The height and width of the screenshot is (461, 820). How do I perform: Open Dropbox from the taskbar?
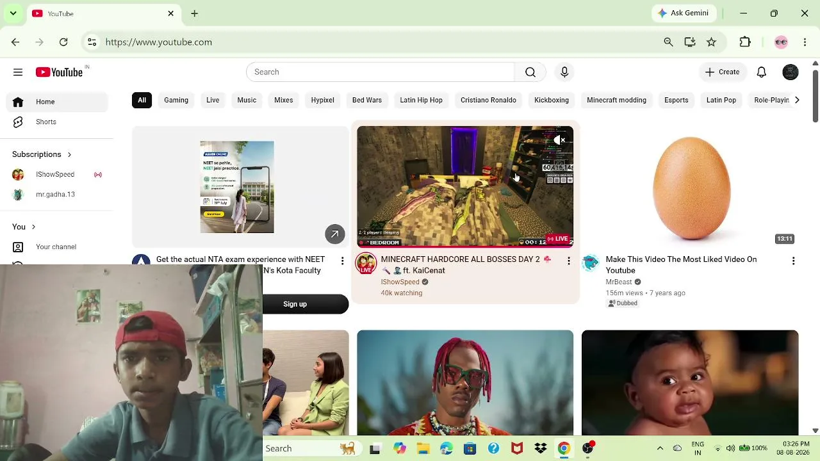point(540,449)
